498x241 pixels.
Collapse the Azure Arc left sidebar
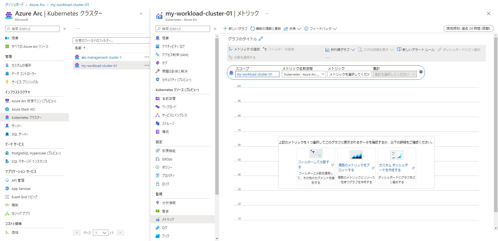[x=65, y=29]
